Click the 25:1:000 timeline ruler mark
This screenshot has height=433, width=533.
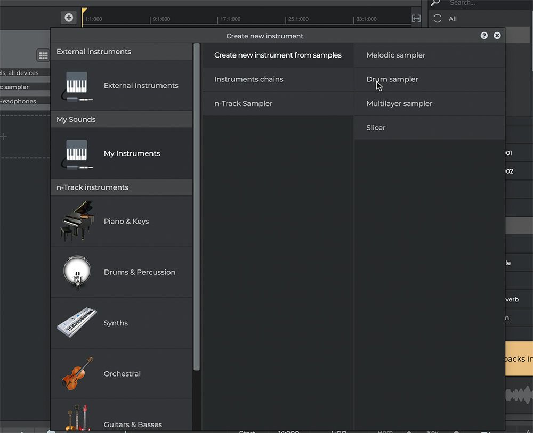[x=298, y=19]
